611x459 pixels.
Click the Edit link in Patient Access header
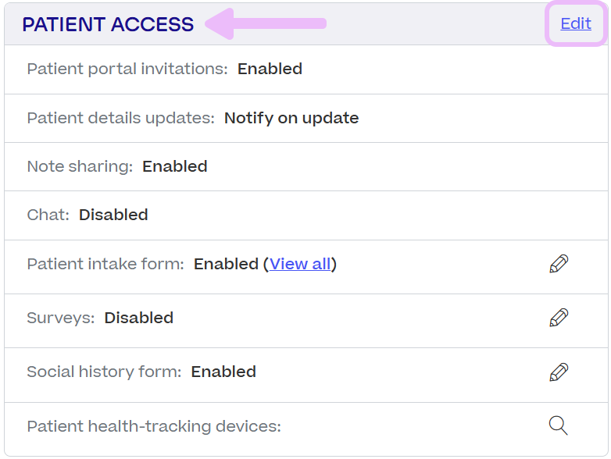tap(576, 23)
